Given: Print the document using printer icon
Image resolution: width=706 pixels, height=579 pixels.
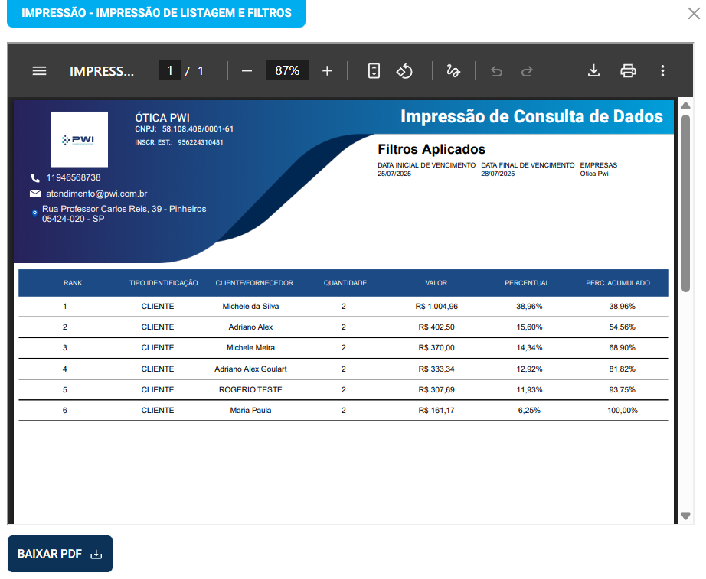Looking at the screenshot, I should coord(628,71).
